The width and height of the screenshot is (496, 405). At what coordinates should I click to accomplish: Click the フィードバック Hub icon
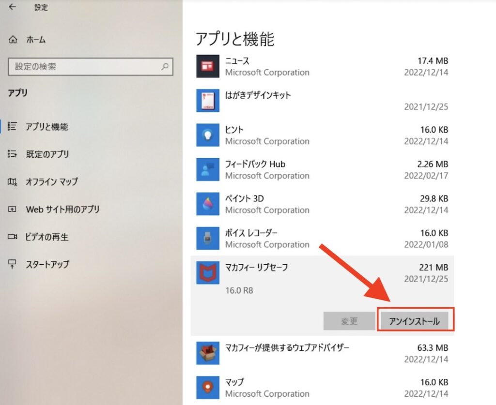pyautogui.click(x=207, y=169)
